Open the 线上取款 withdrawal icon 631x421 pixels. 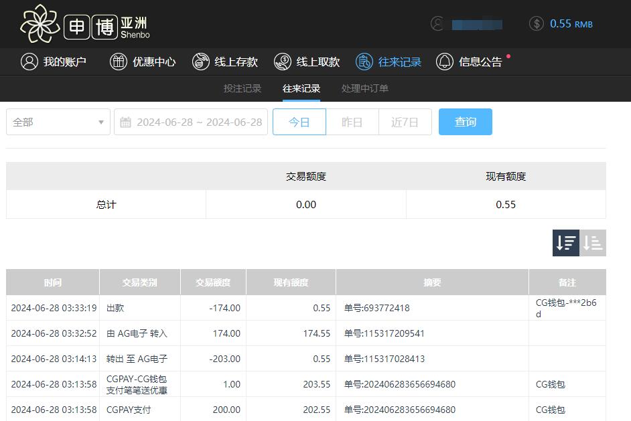(x=281, y=61)
